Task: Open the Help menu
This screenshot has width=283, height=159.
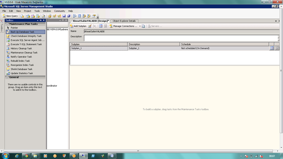Action: tap(71, 11)
